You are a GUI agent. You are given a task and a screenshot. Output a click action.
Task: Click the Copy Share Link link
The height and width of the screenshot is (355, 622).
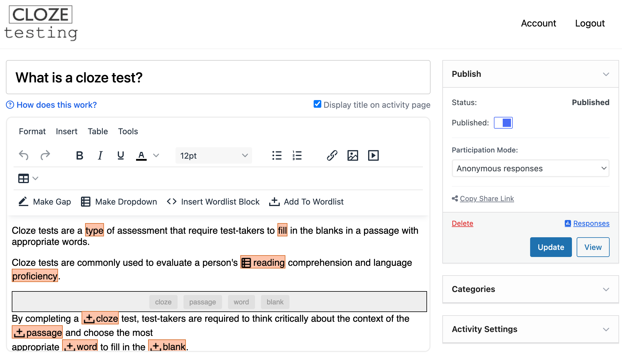point(487,199)
